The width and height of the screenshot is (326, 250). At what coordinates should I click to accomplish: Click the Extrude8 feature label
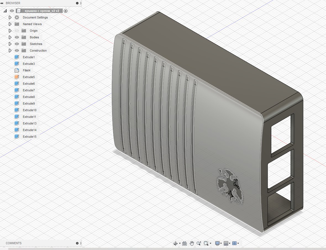(x=29, y=97)
